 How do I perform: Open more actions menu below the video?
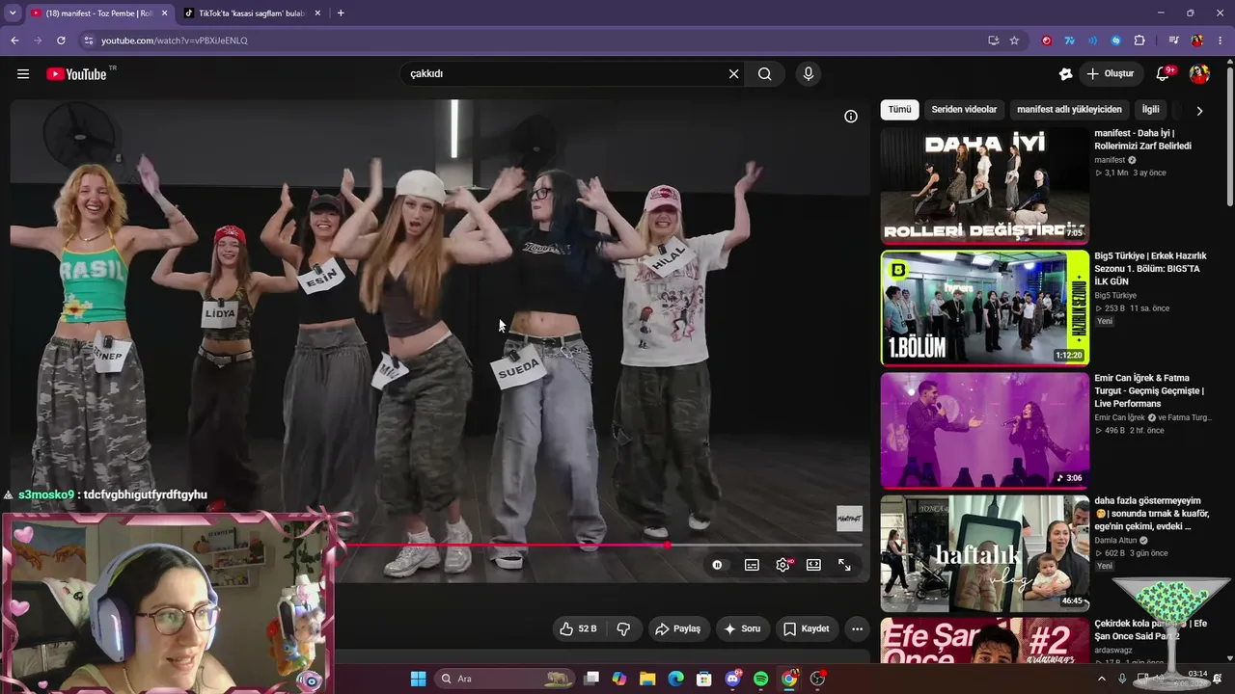pos(857,628)
